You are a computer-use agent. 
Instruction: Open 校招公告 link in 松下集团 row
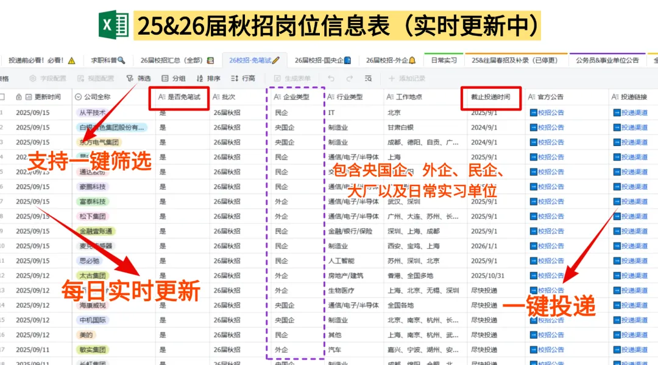(x=547, y=216)
